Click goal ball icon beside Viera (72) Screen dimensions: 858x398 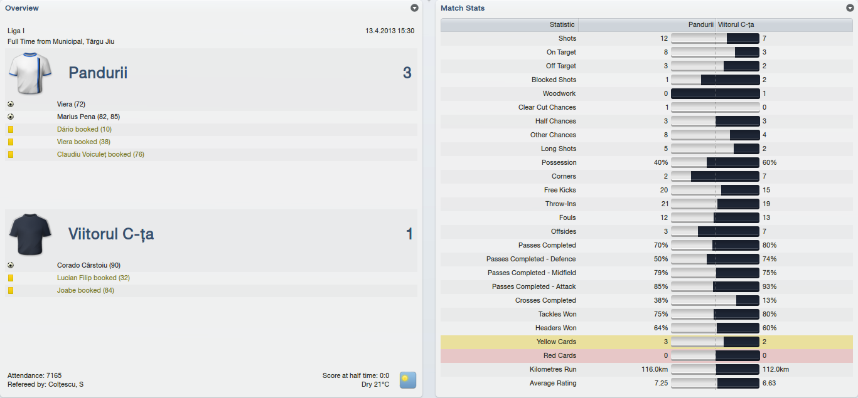pos(11,104)
